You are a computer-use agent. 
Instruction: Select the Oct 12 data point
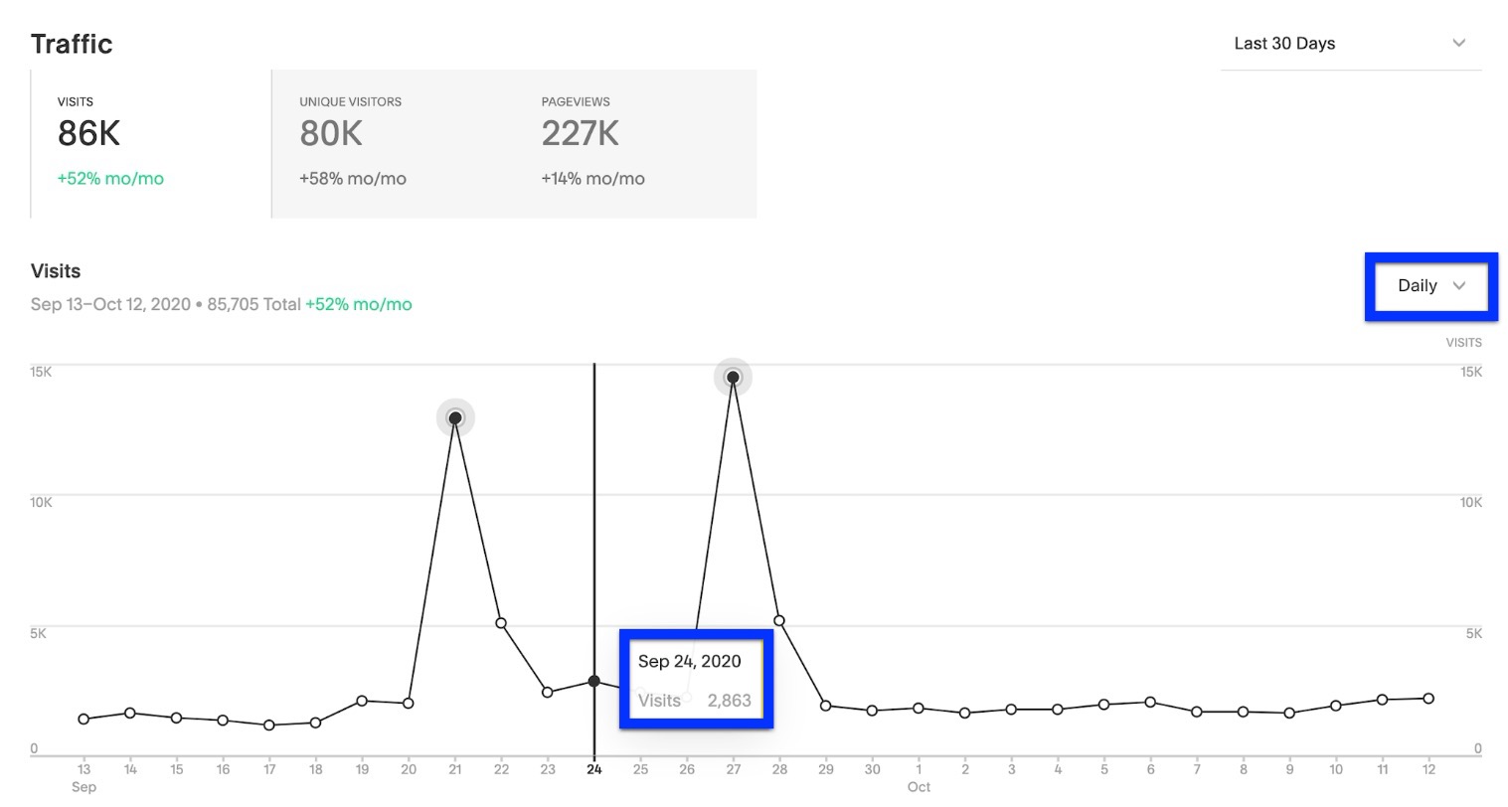1428,699
